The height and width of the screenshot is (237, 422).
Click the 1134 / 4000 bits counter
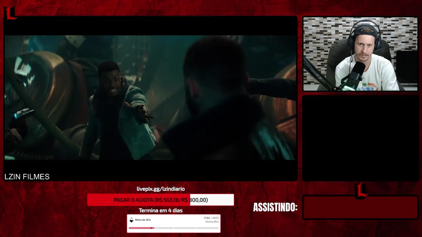coord(211,218)
